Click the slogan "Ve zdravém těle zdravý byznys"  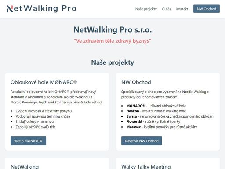click(112, 41)
